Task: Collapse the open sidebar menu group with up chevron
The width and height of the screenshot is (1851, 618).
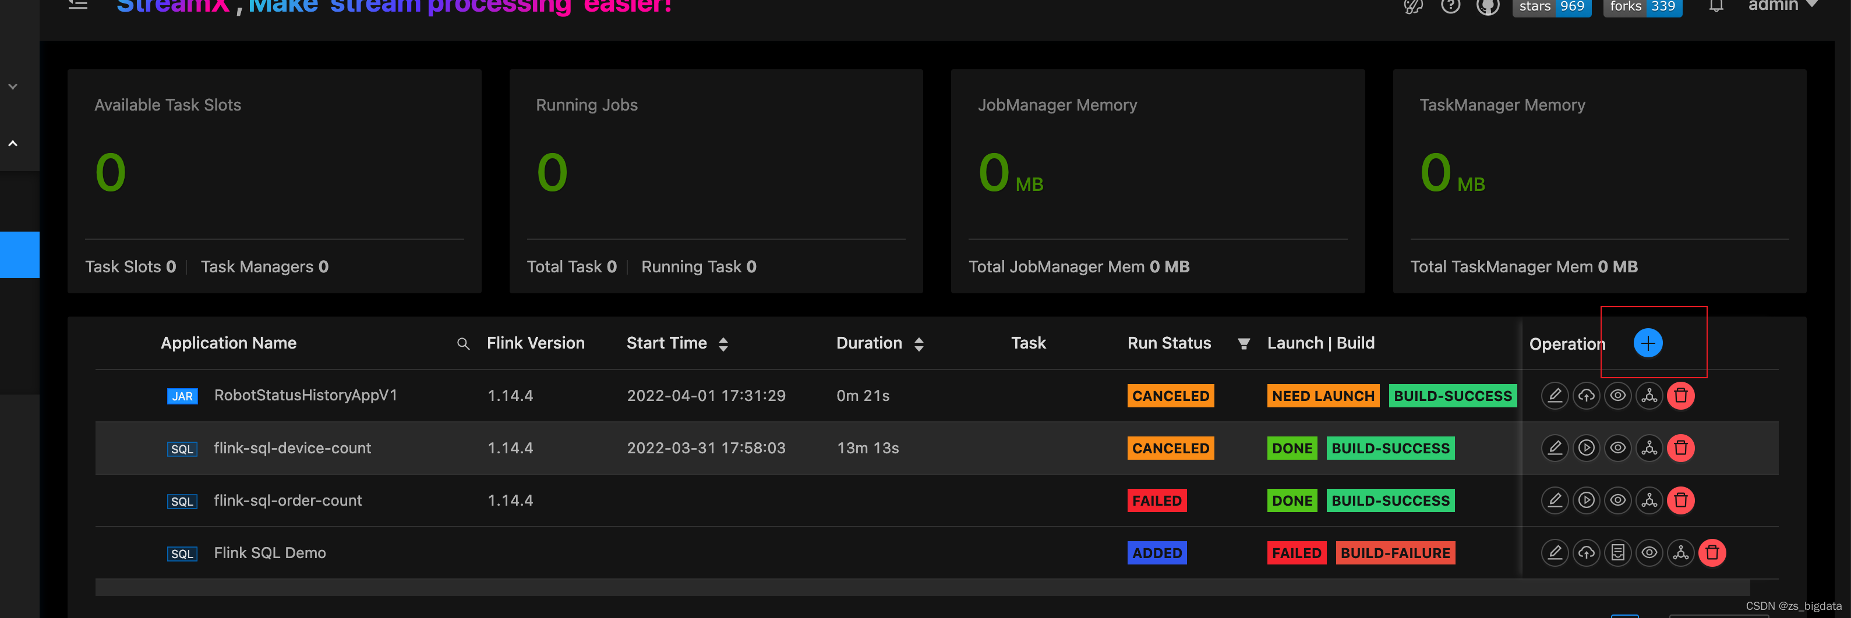Action: point(13,144)
